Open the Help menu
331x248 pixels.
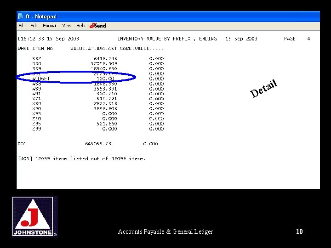pos(80,26)
